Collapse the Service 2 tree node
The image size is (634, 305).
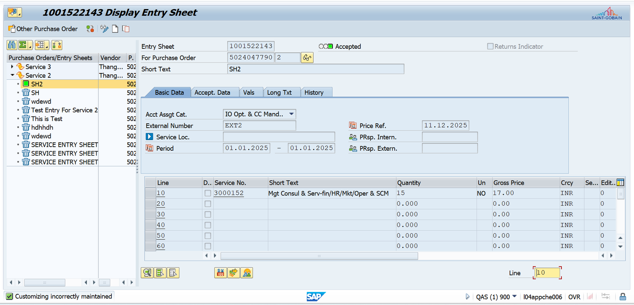click(x=12, y=75)
